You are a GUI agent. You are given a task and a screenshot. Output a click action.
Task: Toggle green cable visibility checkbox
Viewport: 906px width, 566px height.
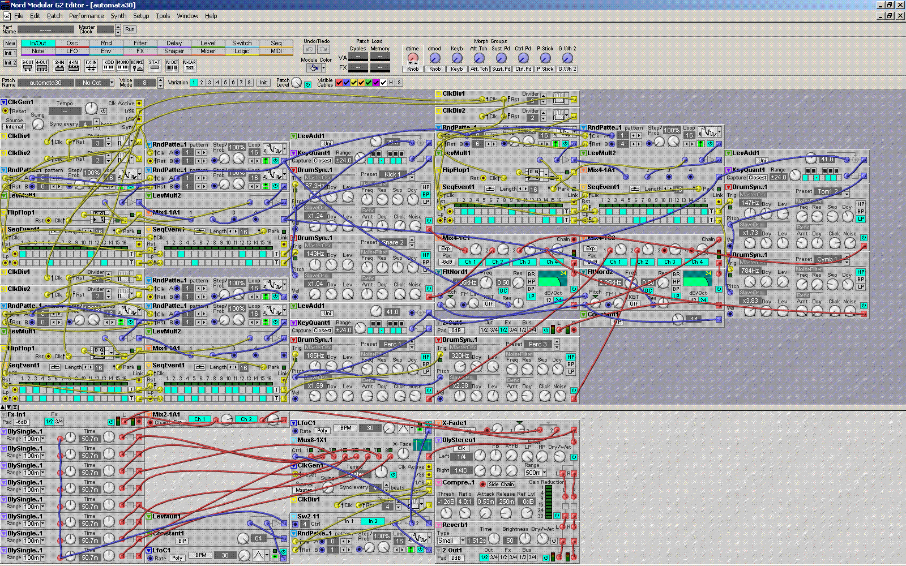(369, 83)
